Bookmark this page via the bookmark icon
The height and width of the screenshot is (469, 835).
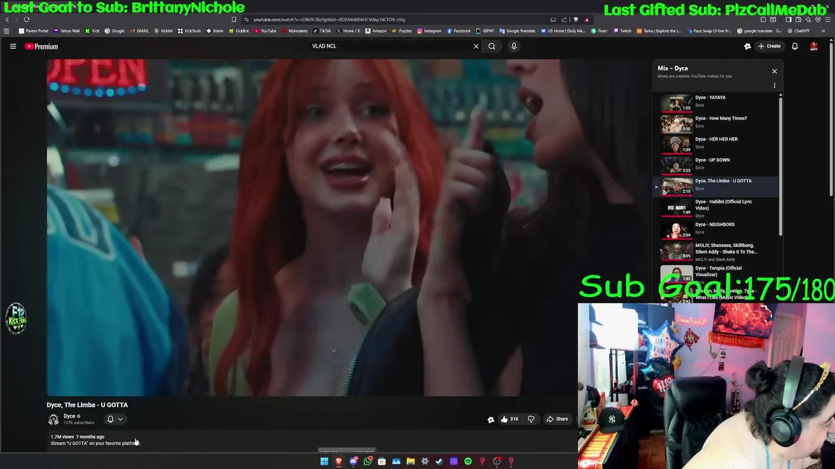point(234,20)
